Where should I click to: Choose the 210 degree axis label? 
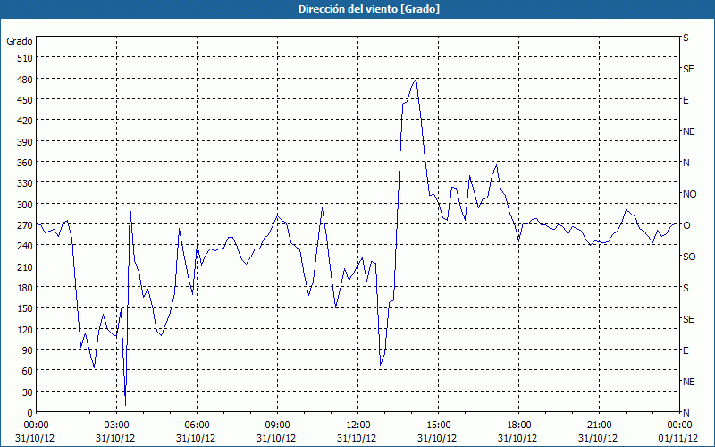tap(26, 266)
